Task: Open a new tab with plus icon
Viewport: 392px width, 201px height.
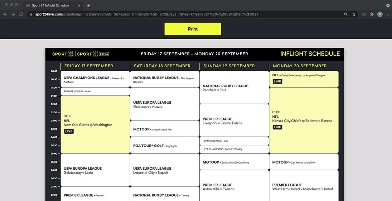Action: tap(88, 5)
